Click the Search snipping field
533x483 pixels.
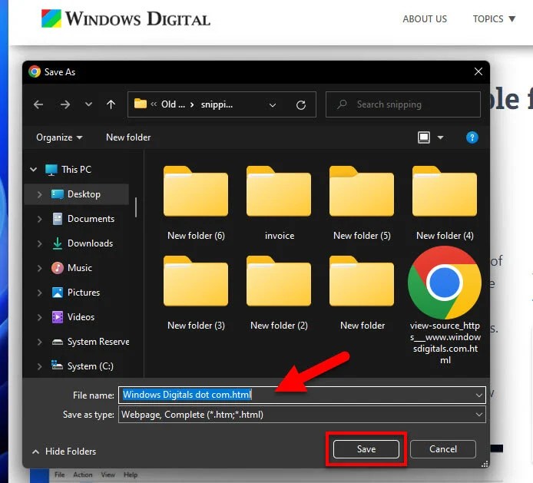click(x=402, y=104)
